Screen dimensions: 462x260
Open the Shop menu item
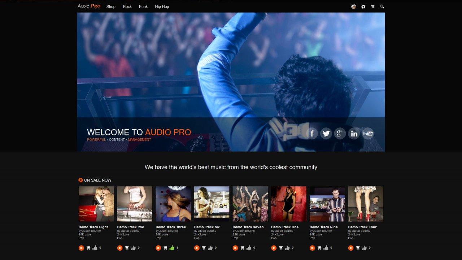(111, 6)
